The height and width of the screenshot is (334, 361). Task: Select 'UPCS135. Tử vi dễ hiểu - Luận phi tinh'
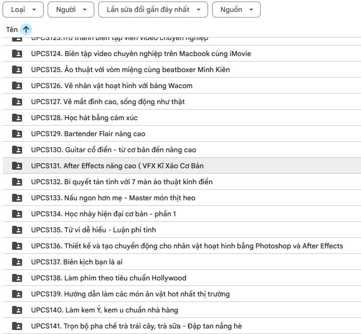pyautogui.click(x=93, y=230)
